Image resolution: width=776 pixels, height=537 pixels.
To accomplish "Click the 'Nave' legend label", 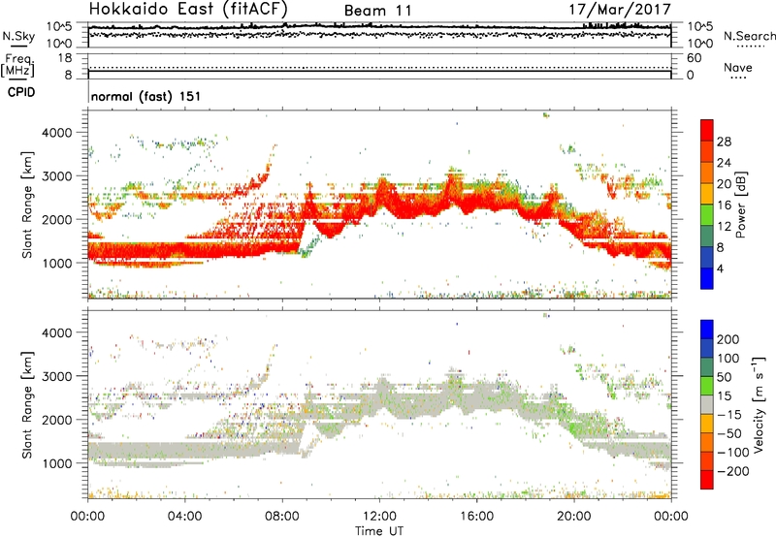I will coord(738,67).
